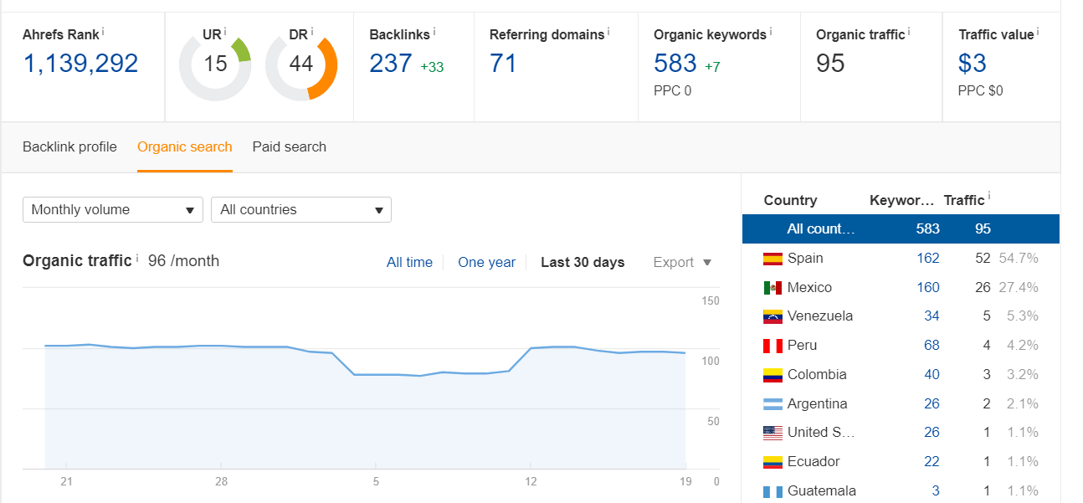Click the info icon beside Traffic value
The image size is (1083, 503).
tap(1038, 32)
